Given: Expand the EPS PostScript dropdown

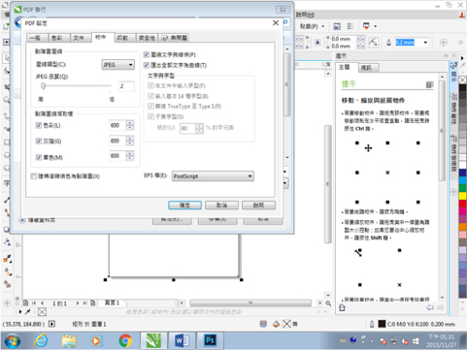Looking at the screenshot, I should [213, 176].
